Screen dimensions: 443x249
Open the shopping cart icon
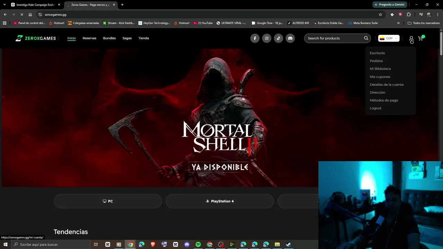[421, 38]
